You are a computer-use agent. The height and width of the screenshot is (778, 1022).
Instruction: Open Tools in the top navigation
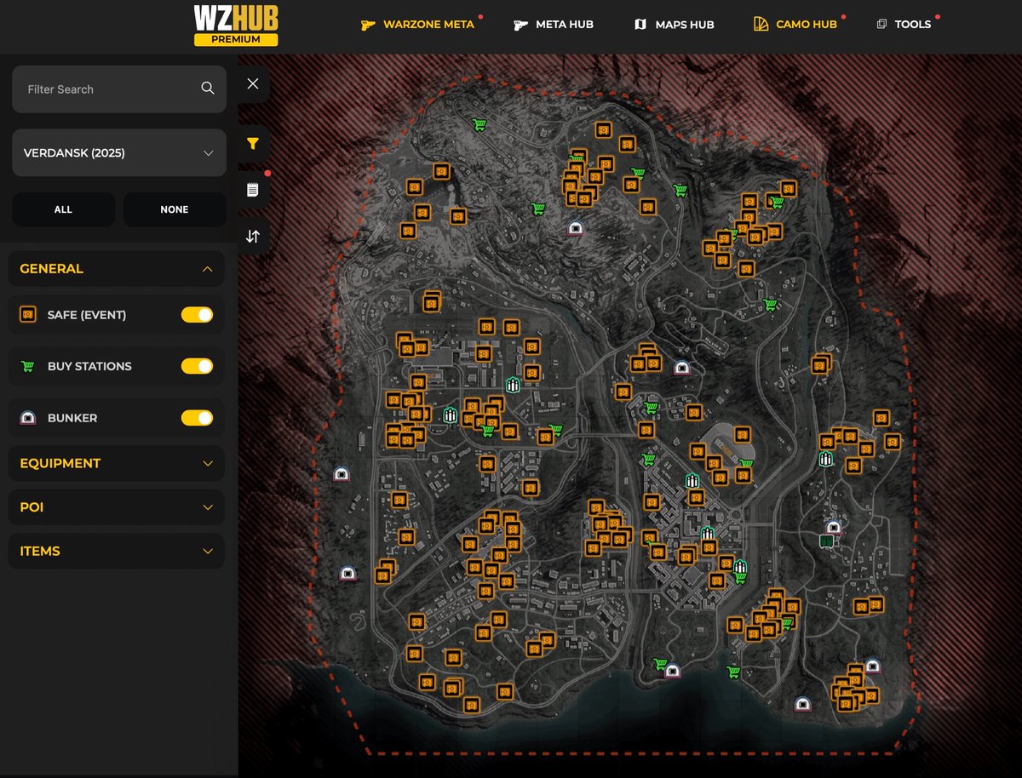tap(904, 24)
